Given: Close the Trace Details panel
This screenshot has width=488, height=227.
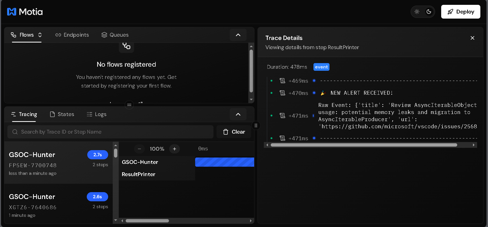Looking at the screenshot, I should (x=472, y=38).
